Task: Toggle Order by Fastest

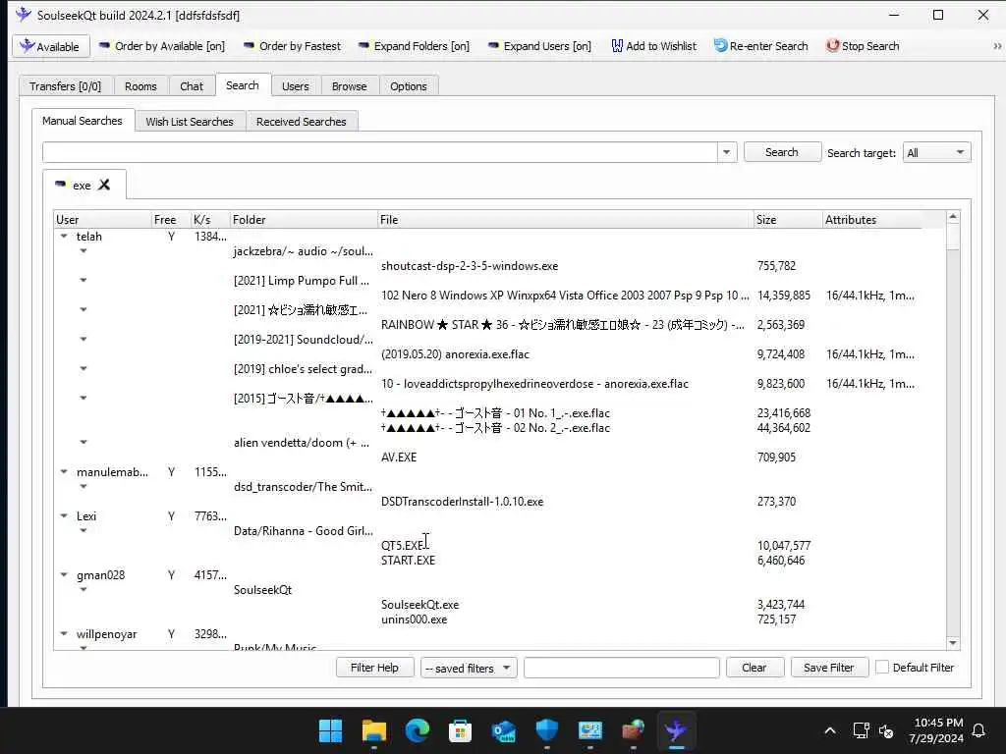Action: pyautogui.click(x=293, y=46)
